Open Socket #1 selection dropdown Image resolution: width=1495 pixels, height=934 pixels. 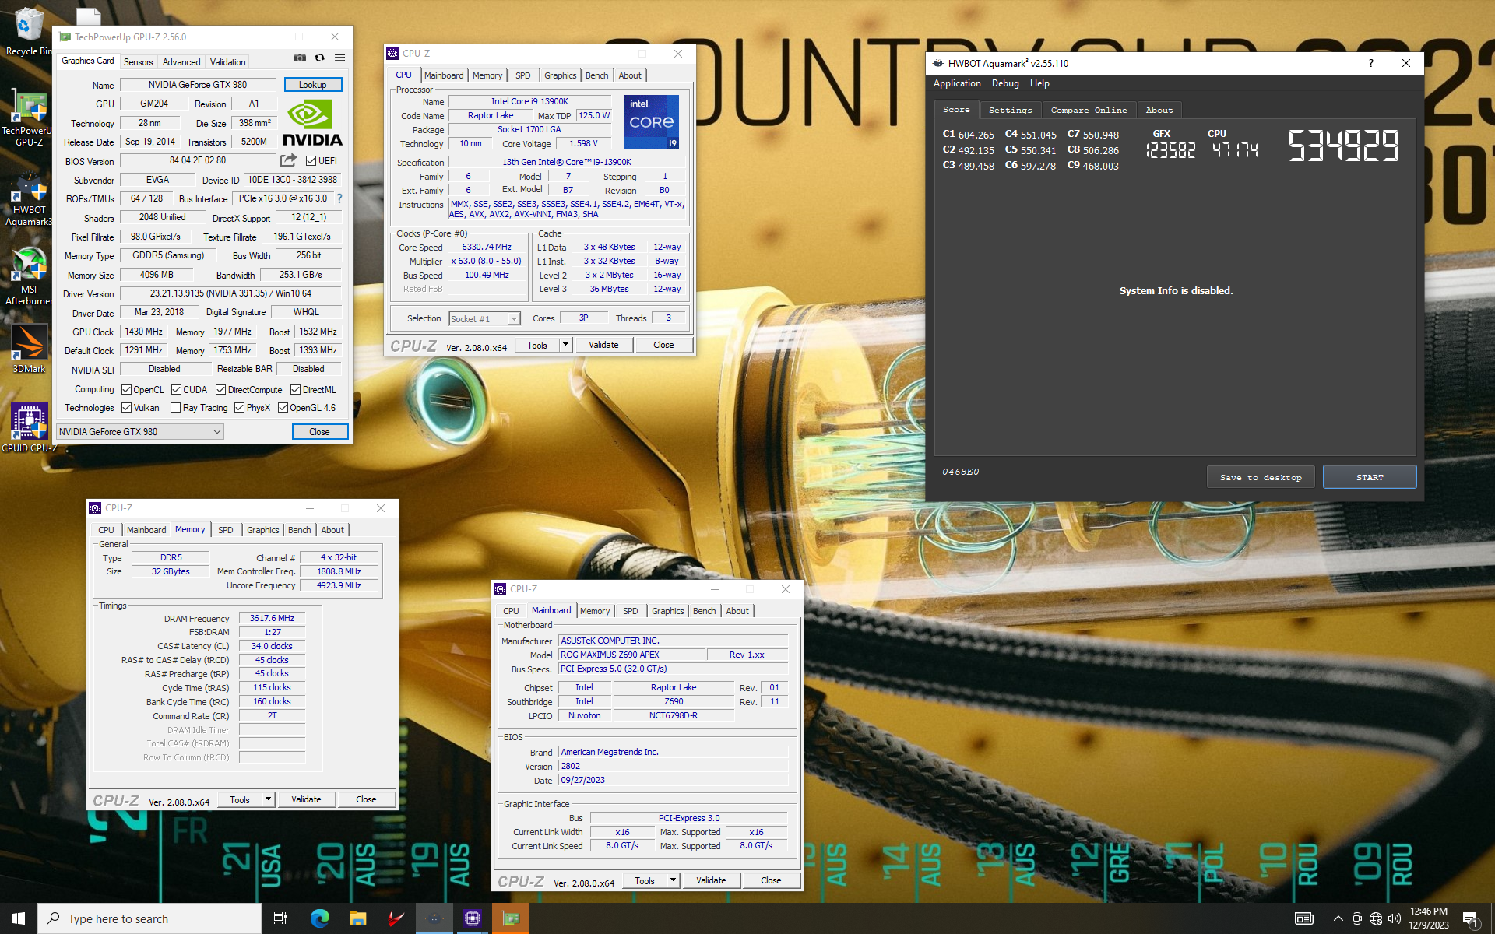[484, 318]
